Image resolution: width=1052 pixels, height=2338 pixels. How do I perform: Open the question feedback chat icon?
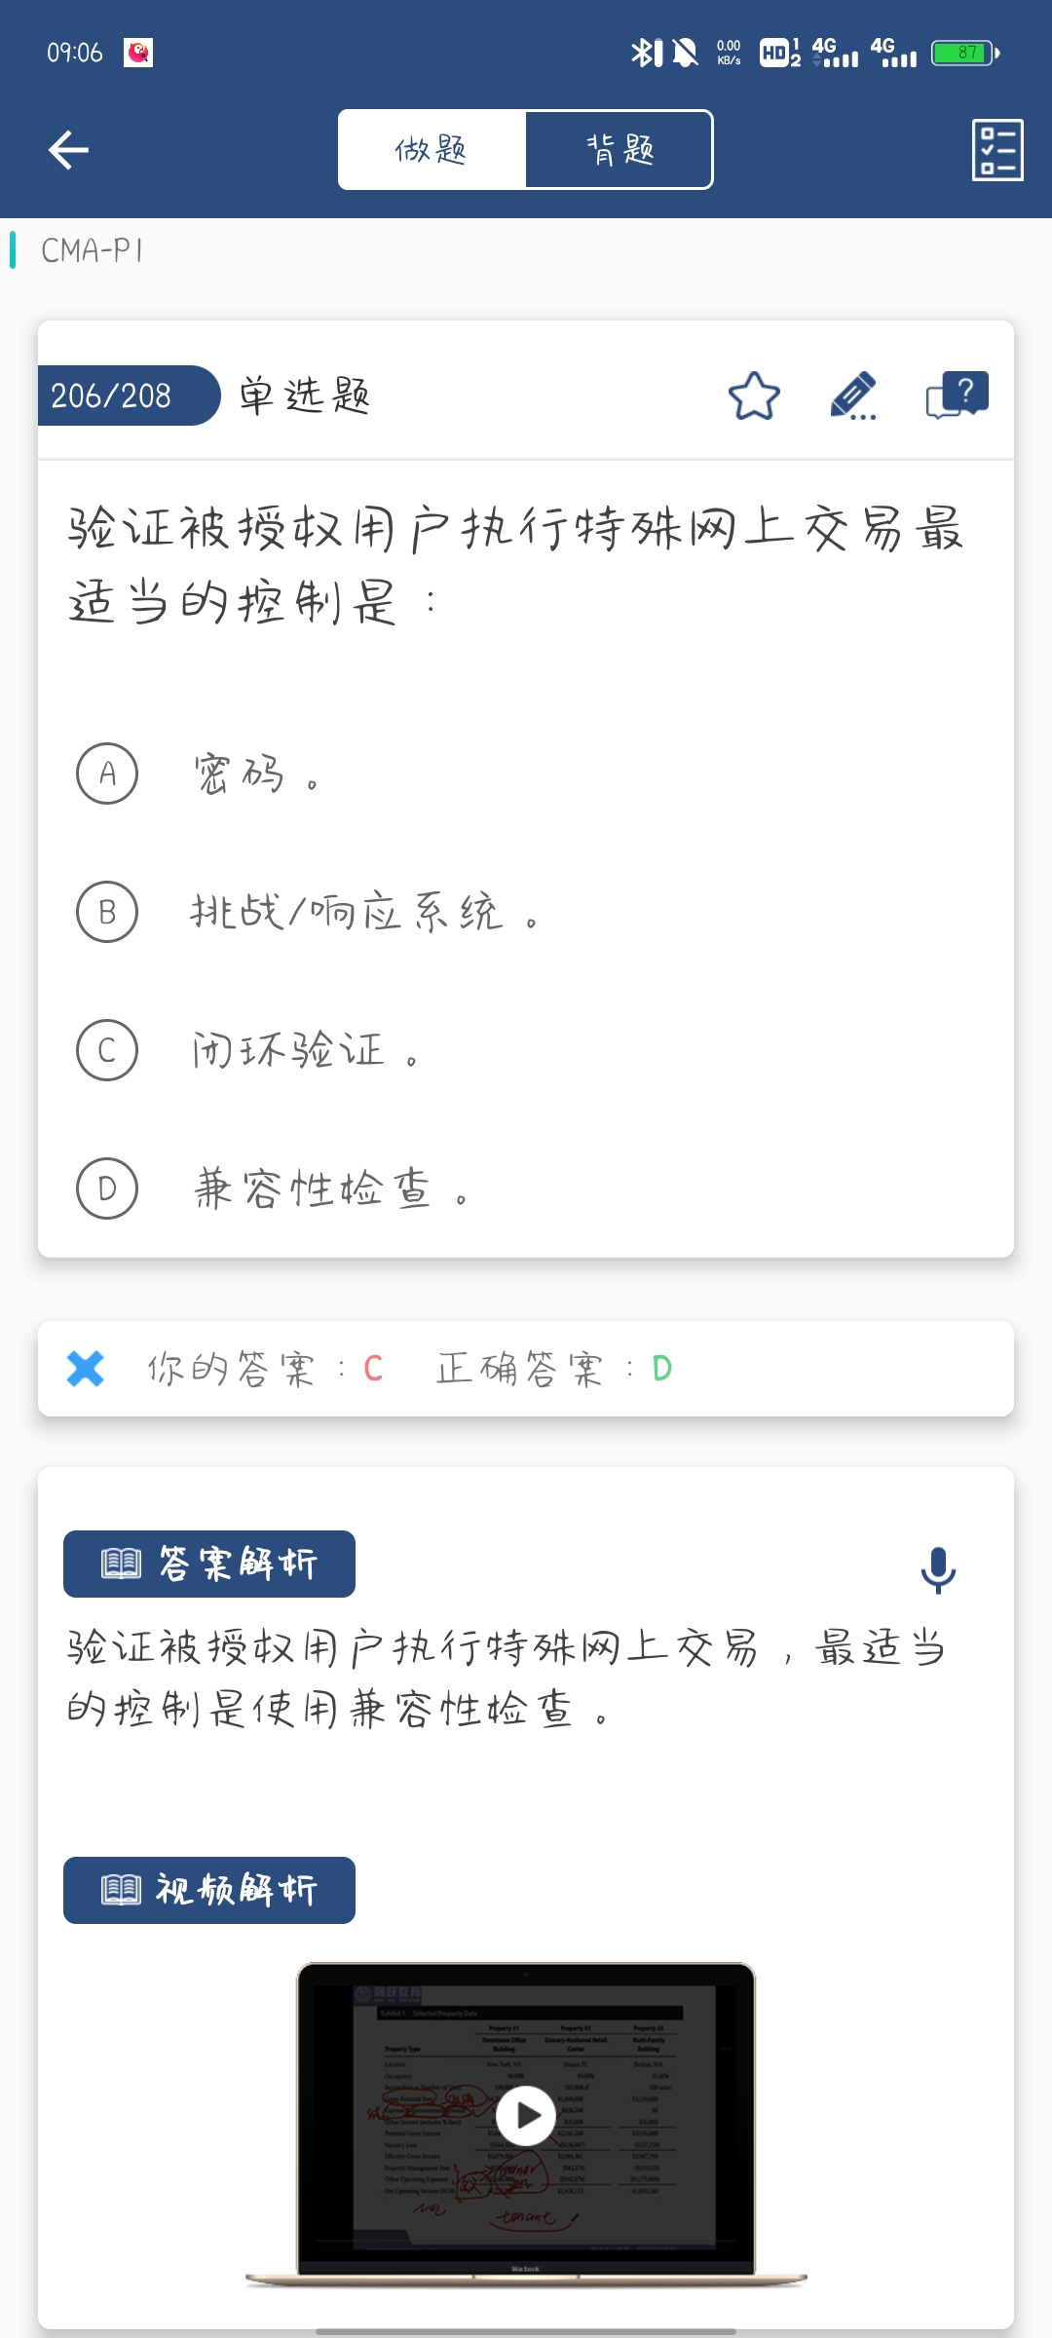coord(957,396)
